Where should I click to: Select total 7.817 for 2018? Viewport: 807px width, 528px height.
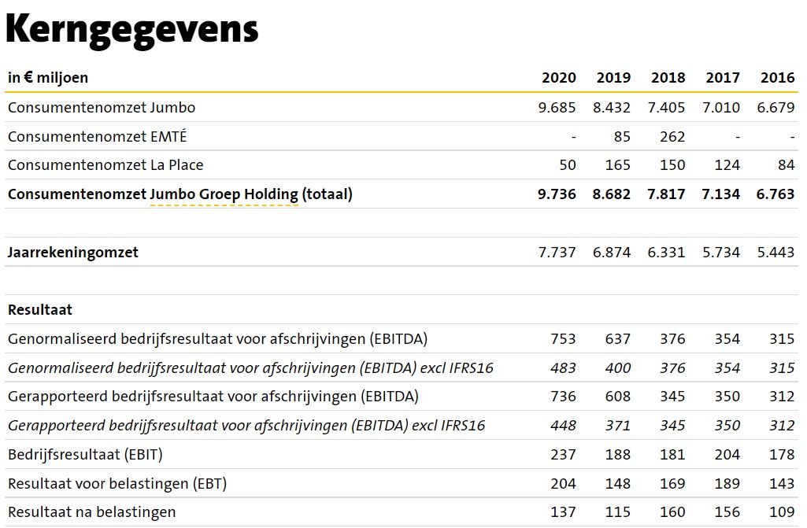coord(666,194)
